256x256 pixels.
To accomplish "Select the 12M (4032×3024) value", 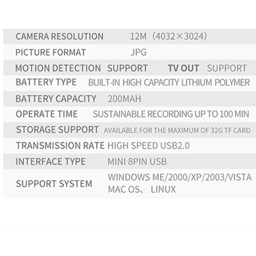I will (x=169, y=36).
